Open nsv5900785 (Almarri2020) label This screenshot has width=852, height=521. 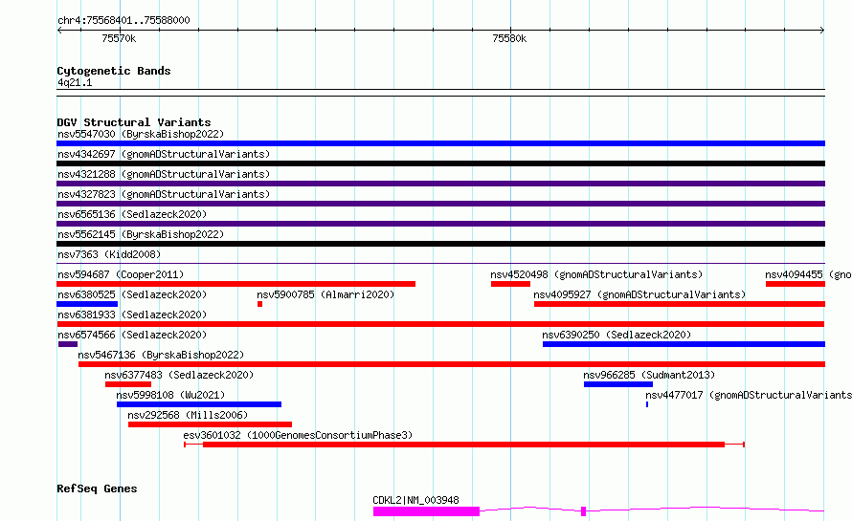325,294
